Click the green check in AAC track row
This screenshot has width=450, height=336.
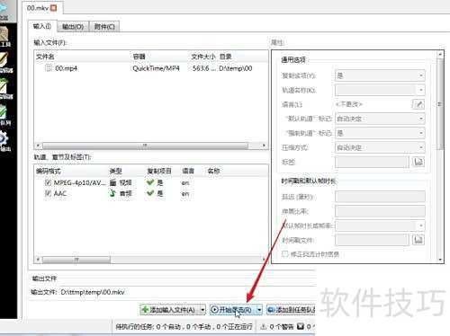pos(150,193)
